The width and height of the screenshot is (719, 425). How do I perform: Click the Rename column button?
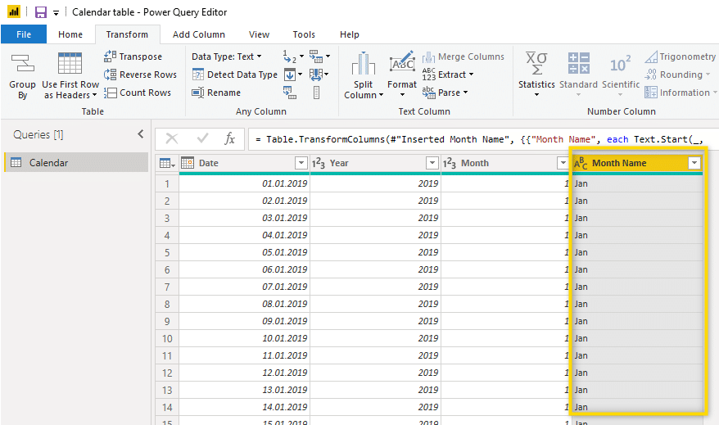pos(216,93)
